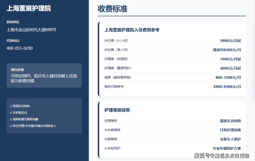Viewport: 255px width, 161px height.
Task: Click the 上海萱宸护理院入住费用参考 card title
Action: click(132, 30)
